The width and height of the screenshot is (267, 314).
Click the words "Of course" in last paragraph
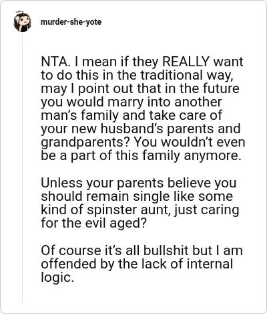71,250
